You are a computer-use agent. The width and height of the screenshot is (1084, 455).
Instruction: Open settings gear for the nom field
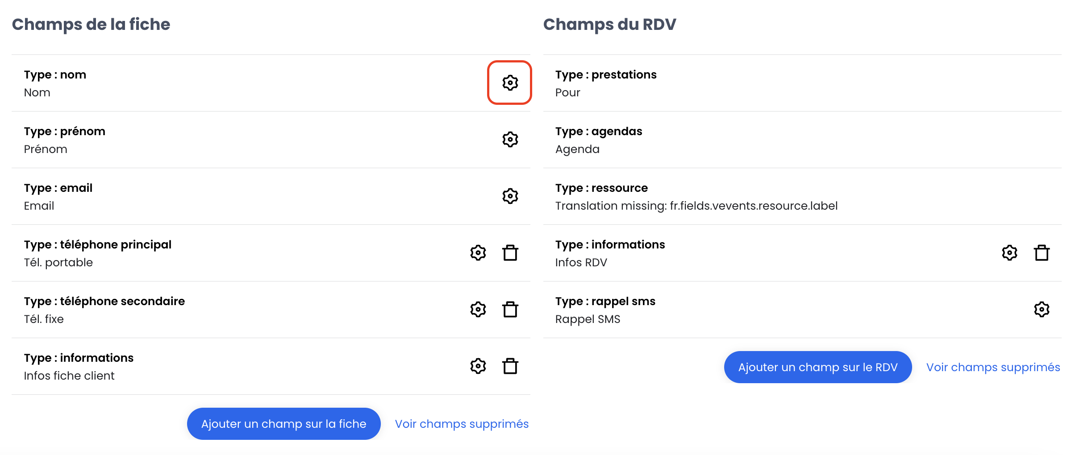pyautogui.click(x=510, y=83)
